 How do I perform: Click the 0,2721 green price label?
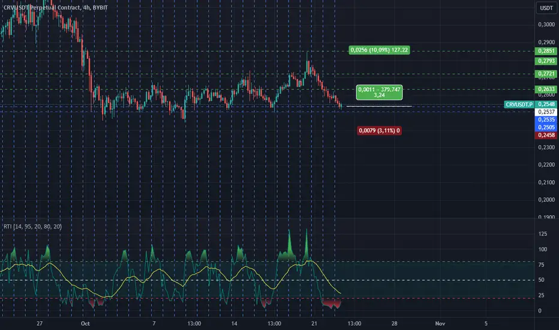coord(546,74)
